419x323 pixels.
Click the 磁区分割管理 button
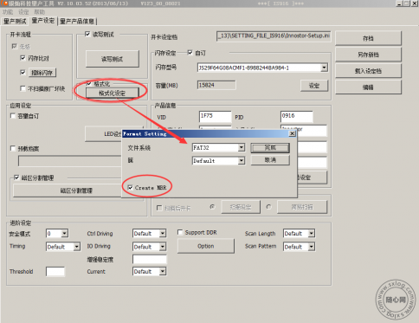pyautogui.click(x=68, y=191)
